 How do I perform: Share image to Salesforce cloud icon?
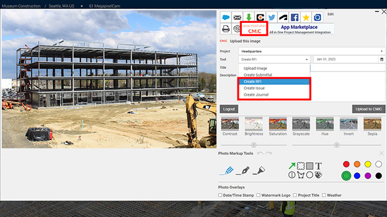226,17
